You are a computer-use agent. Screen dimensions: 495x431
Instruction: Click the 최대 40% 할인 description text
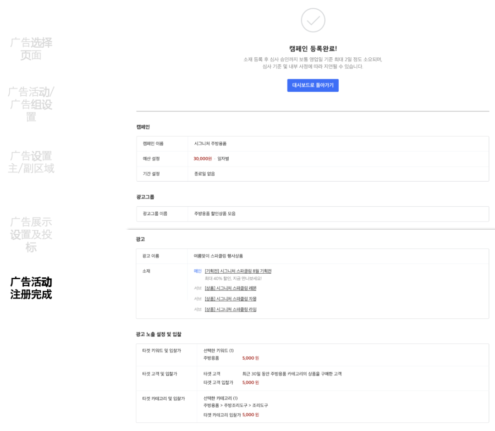233,278
